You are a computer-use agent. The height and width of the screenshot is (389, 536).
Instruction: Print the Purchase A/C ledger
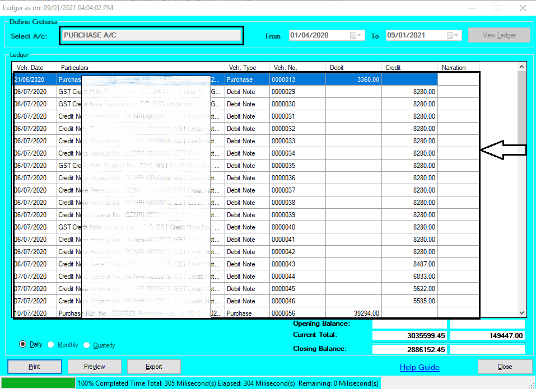pyautogui.click(x=34, y=367)
